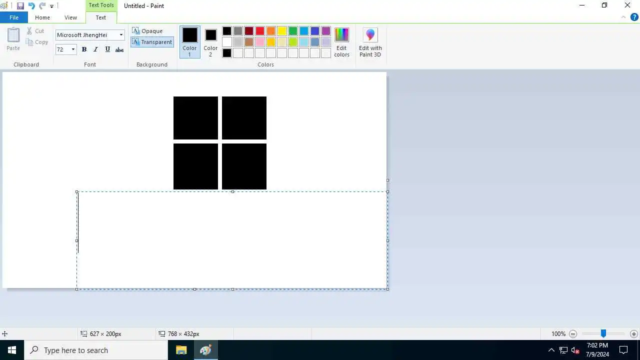The image size is (640, 360).
Task: Toggle Italic formatting
Action: [95, 49]
